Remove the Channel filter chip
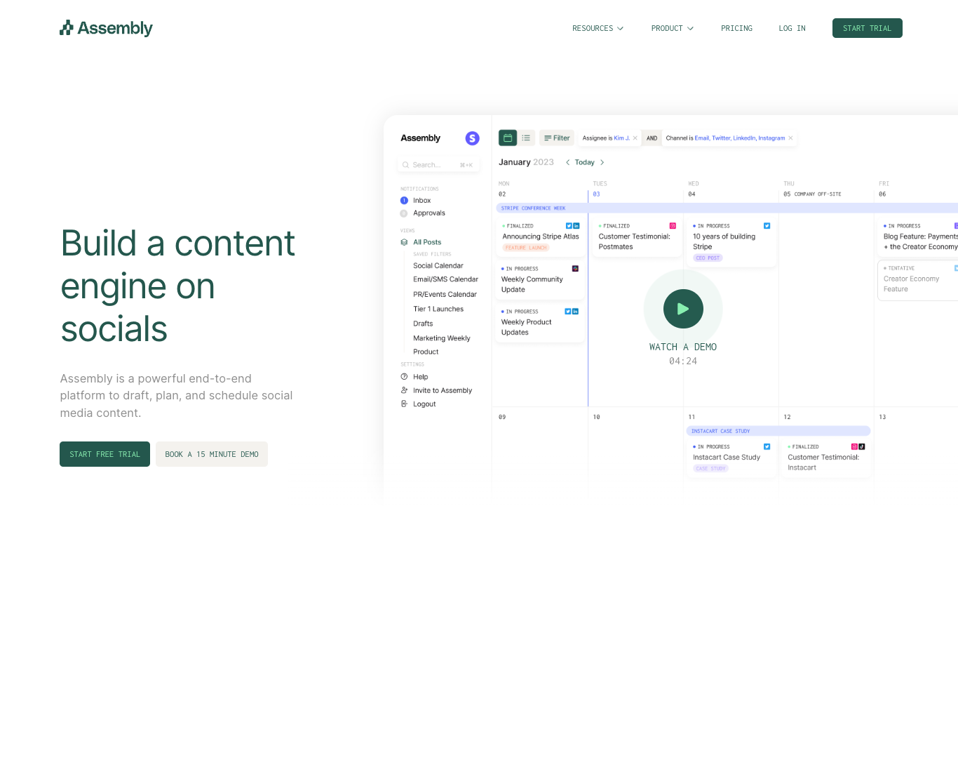This screenshot has width=958, height=758. point(790,138)
